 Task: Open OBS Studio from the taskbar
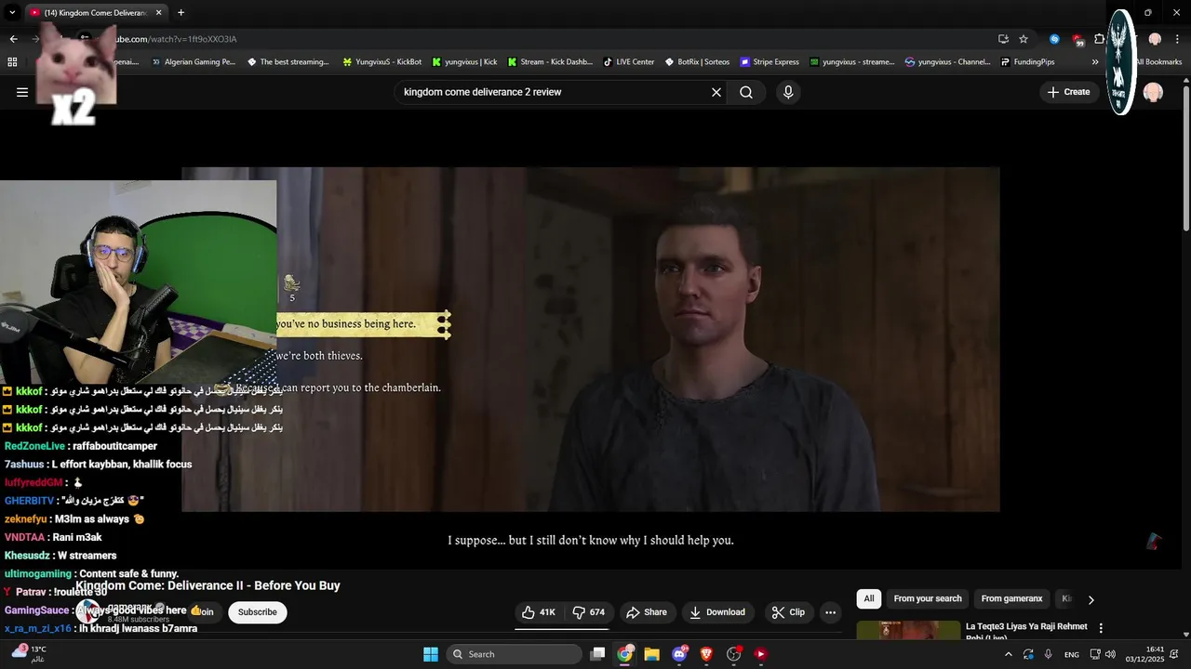point(733,654)
